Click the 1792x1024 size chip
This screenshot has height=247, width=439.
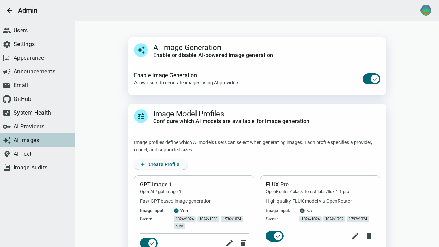pos(358,219)
